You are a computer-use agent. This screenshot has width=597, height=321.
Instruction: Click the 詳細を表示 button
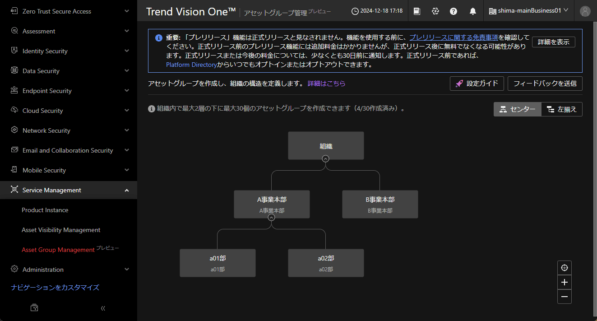click(554, 42)
